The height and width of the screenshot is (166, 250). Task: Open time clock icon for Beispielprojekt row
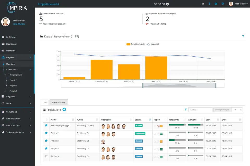[158, 126]
